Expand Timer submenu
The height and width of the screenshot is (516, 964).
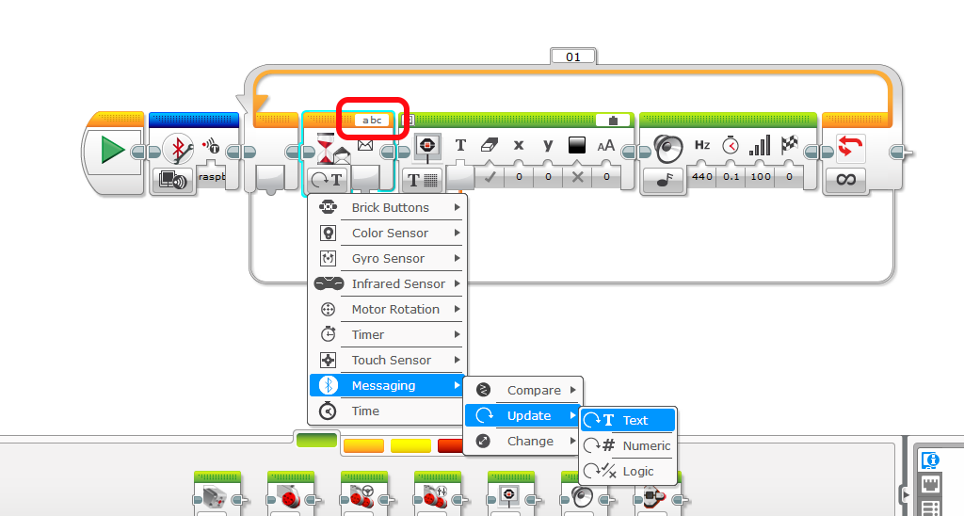click(x=387, y=334)
